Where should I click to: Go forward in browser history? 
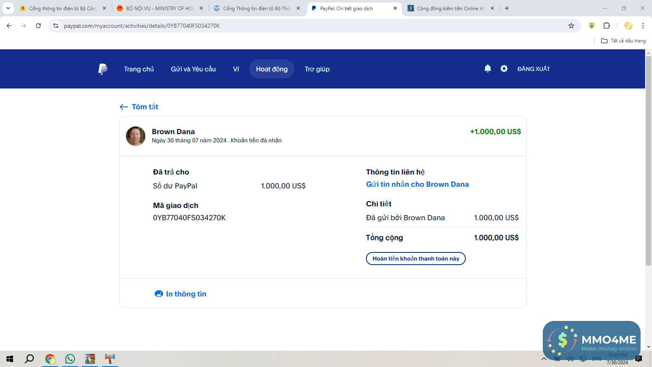pos(24,26)
